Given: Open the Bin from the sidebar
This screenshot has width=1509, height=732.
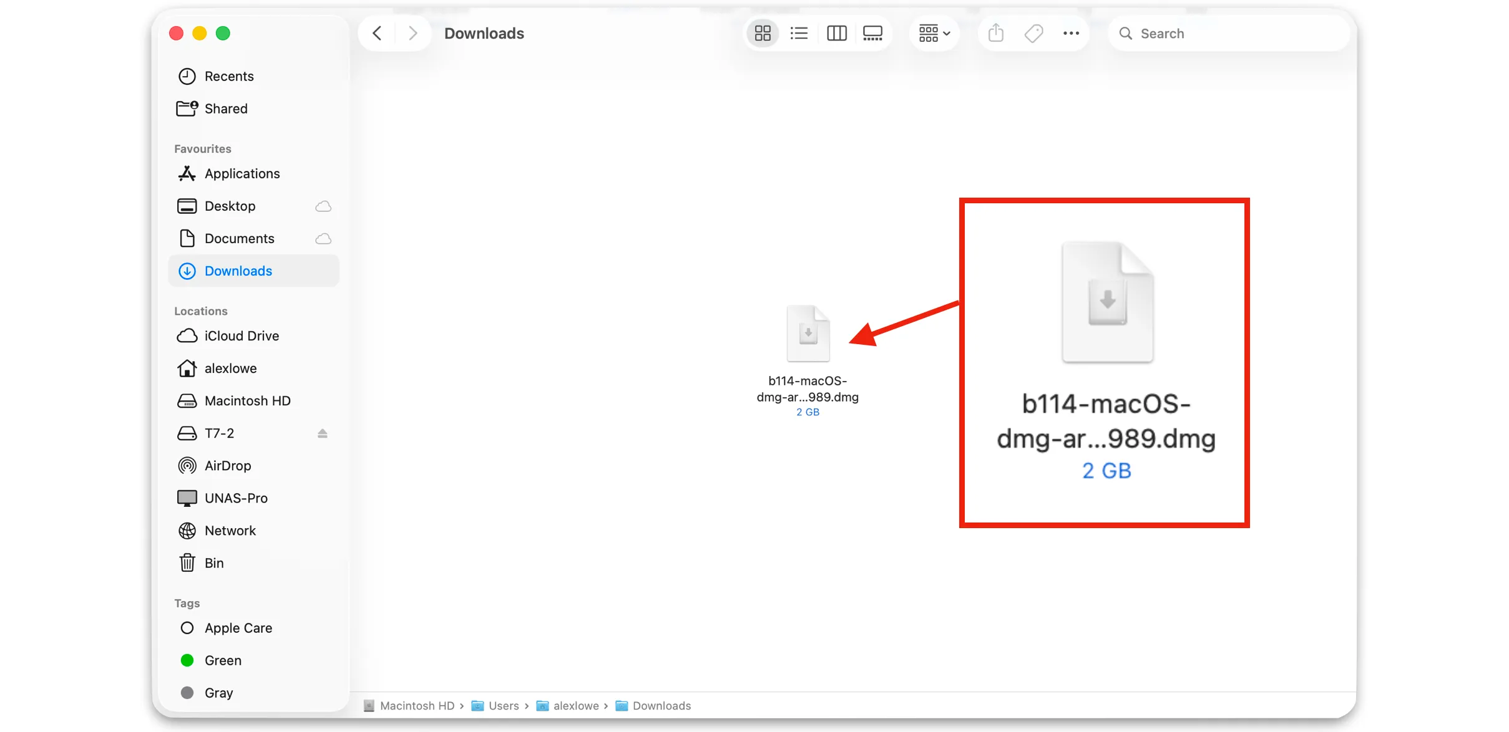Looking at the screenshot, I should pyautogui.click(x=213, y=562).
